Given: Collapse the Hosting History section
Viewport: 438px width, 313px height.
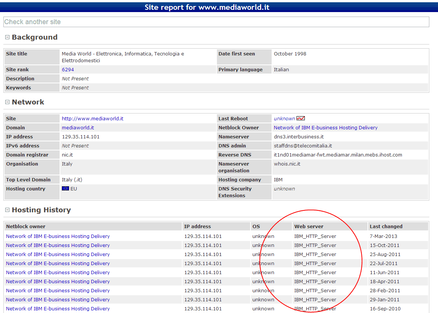Looking at the screenshot, I should point(8,210).
